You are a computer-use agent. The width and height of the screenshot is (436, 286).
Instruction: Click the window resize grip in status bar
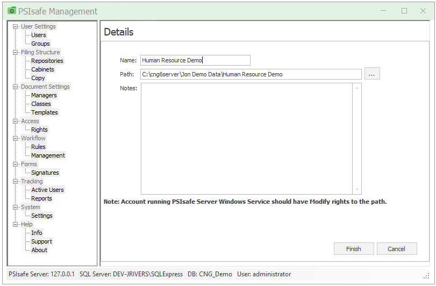click(426, 276)
